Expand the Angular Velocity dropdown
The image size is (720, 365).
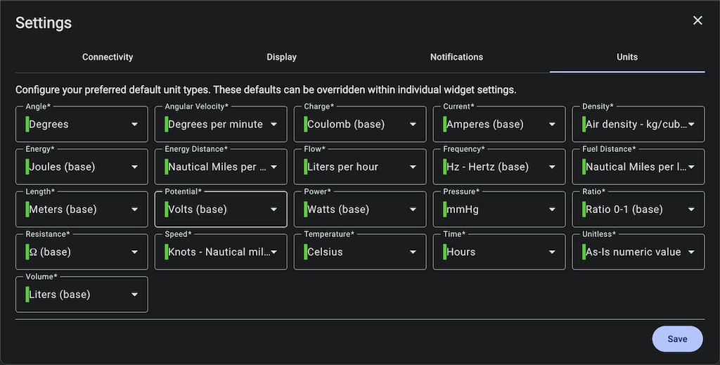(x=221, y=124)
